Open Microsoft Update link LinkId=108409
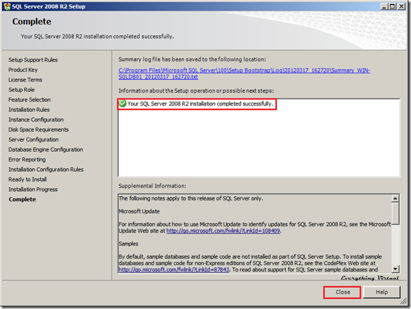Viewport: 411px width, 309px height. tap(223, 231)
